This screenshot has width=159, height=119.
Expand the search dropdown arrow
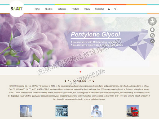pyautogui.click(x=118, y=9)
